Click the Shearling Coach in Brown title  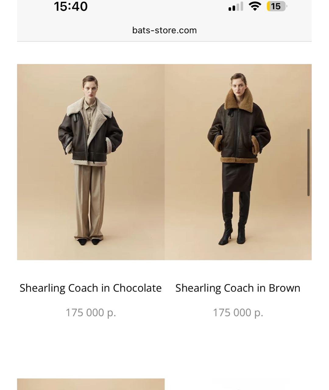click(238, 288)
